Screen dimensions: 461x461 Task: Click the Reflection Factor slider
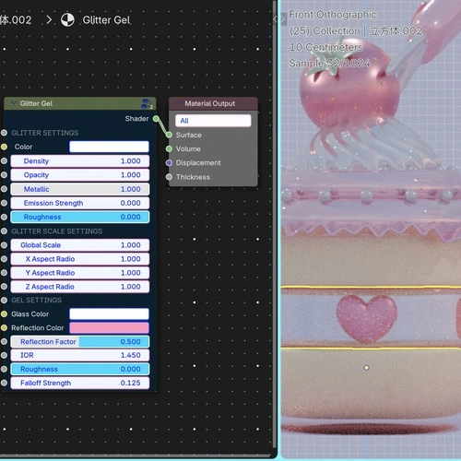80,341
